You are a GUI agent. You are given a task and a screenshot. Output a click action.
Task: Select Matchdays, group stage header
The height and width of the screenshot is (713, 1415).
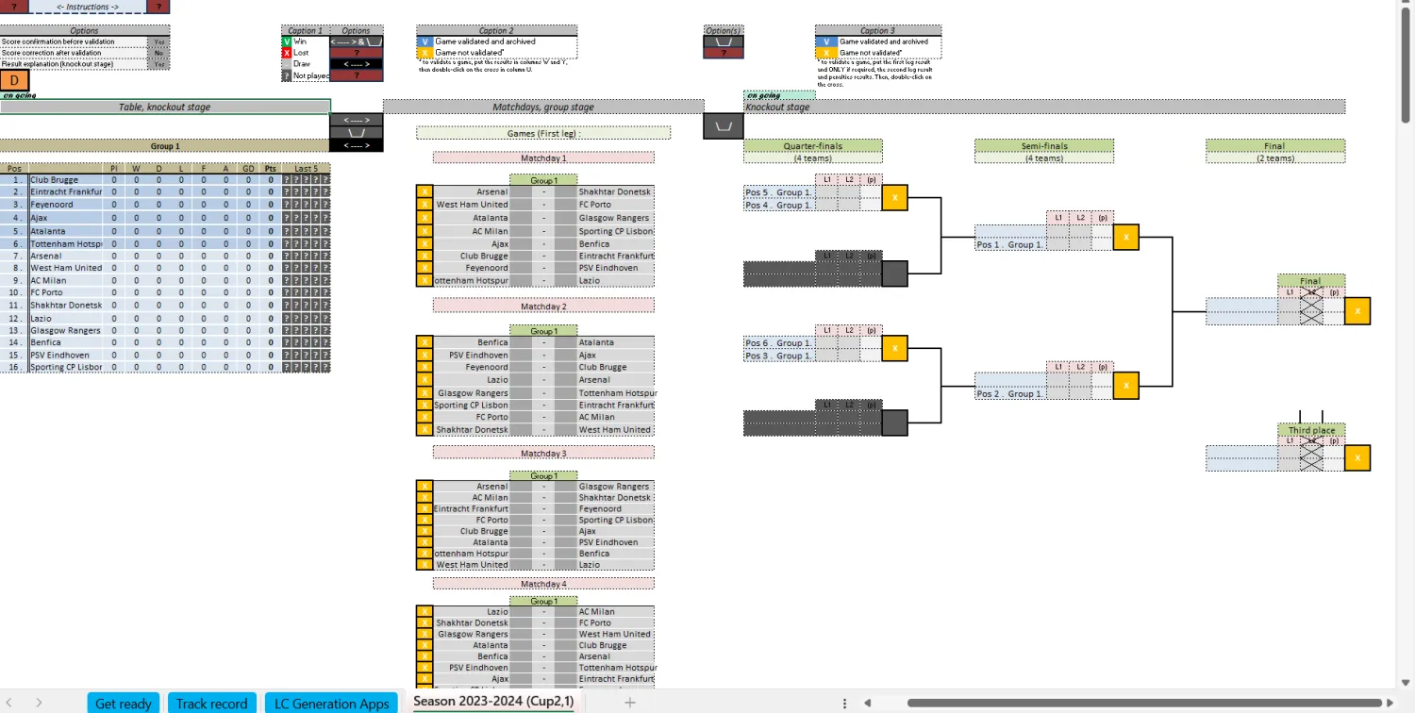pos(543,107)
